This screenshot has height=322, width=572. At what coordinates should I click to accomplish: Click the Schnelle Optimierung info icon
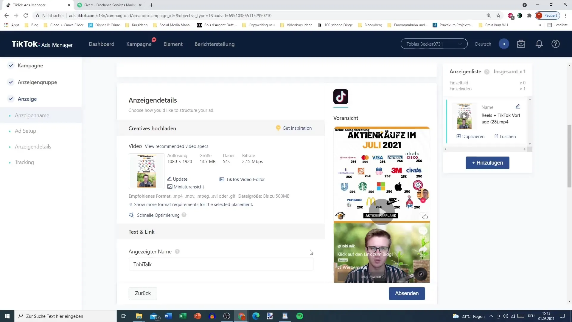pos(184,215)
